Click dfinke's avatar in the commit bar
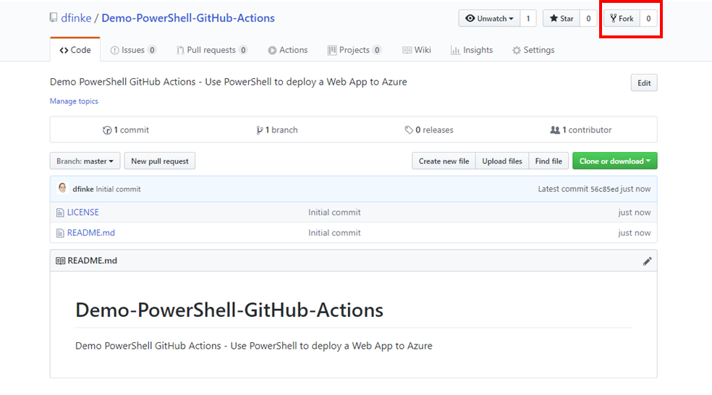 pos(63,188)
